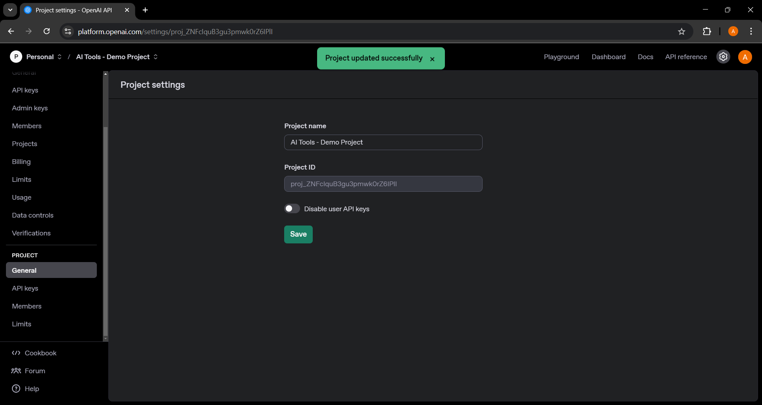Screen dimensions: 762x405
Task: Click the Help question mark icon
Action: (x=16, y=389)
